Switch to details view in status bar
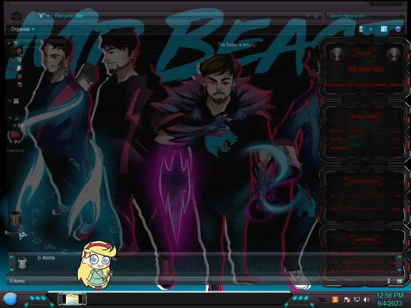411x308 pixels. point(389,281)
